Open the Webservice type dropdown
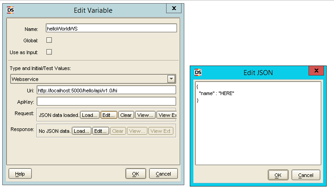The image size is (334, 192). (x=171, y=79)
